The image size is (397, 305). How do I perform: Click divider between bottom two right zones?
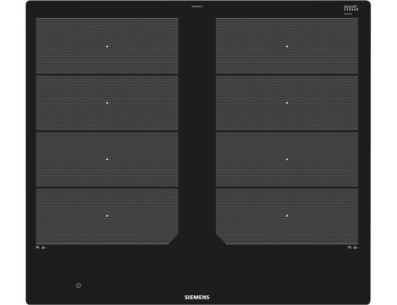pos(287,187)
